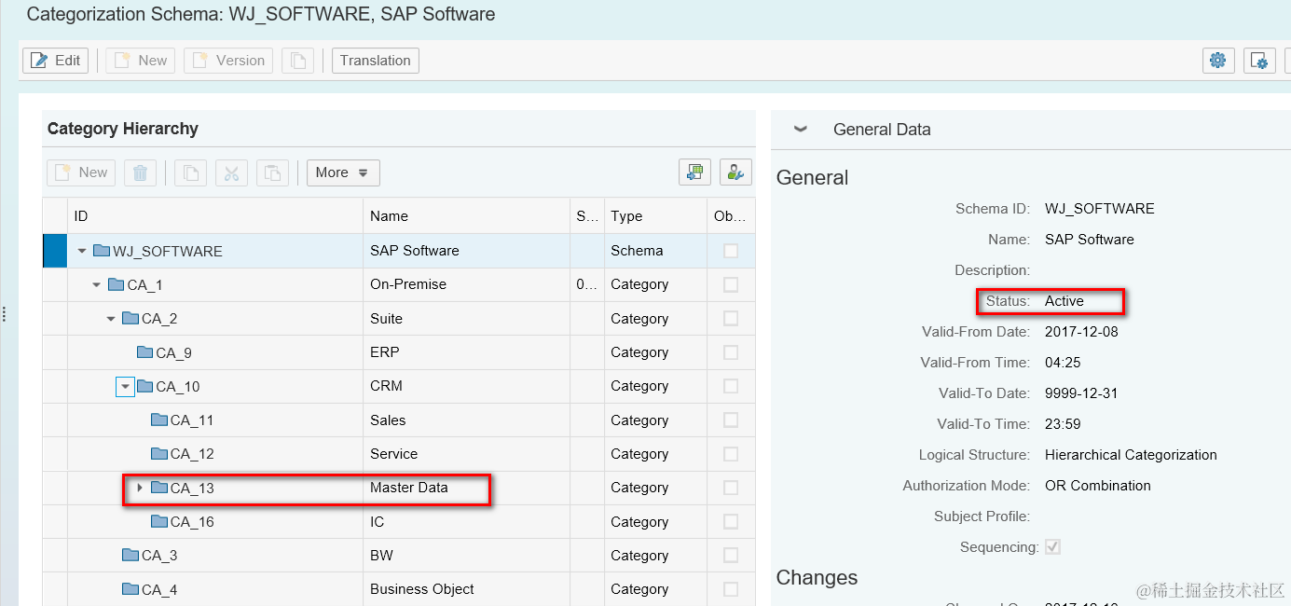Image resolution: width=1291 pixels, height=606 pixels.
Task: Select the CA_12 Service tree item
Action: coord(192,454)
